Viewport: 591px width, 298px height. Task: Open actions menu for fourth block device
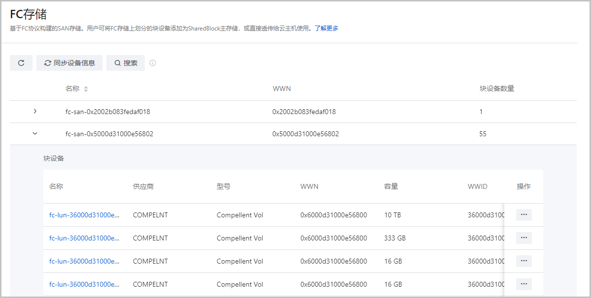click(x=524, y=284)
